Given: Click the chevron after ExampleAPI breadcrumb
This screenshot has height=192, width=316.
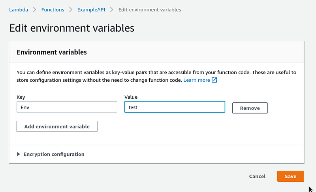Looking at the screenshot, I should coord(112,9).
